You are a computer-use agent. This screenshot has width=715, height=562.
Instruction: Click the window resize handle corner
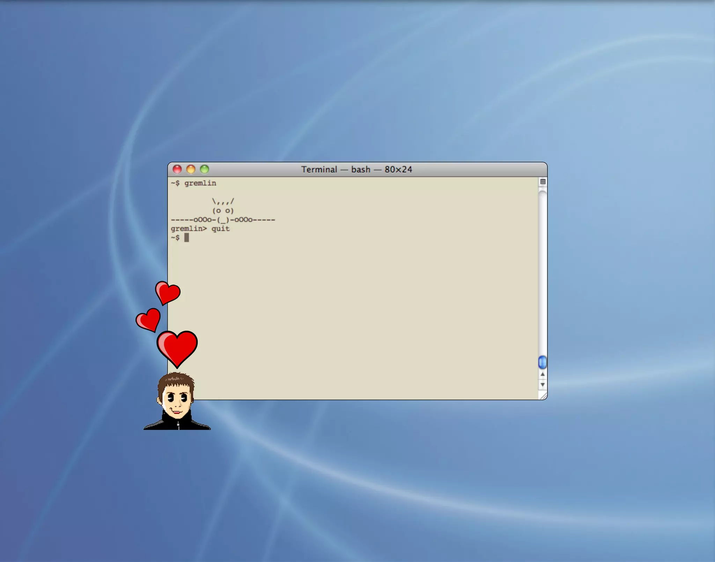click(543, 396)
